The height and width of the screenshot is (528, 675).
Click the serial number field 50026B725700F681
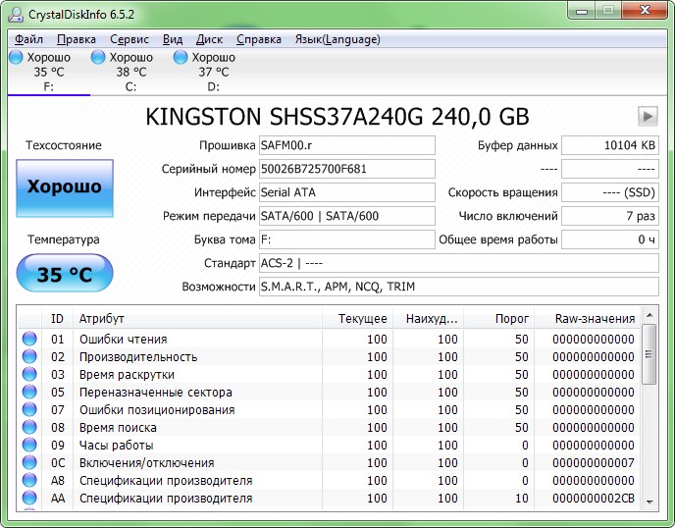[x=347, y=169]
